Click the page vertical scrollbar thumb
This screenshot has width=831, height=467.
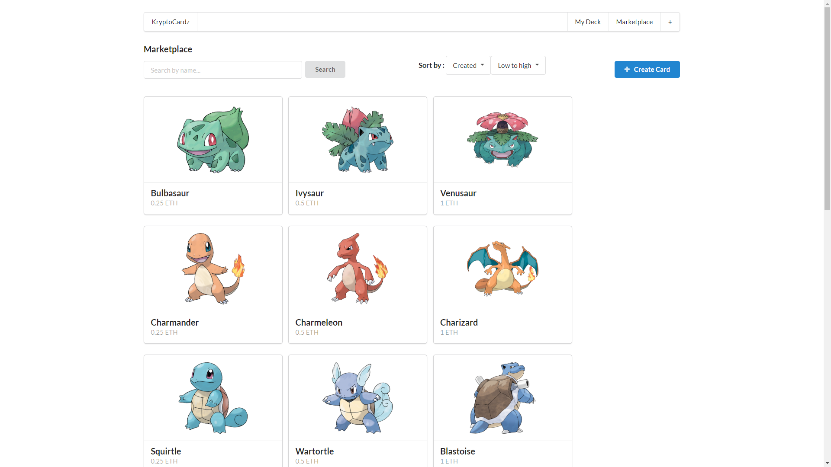point(827,108)
